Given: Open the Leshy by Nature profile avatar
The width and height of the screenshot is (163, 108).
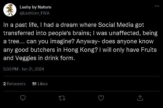Looking at the screenshot, I should point(10,10).
